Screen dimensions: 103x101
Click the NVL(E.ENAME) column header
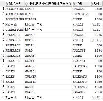(x=48, y=4)
